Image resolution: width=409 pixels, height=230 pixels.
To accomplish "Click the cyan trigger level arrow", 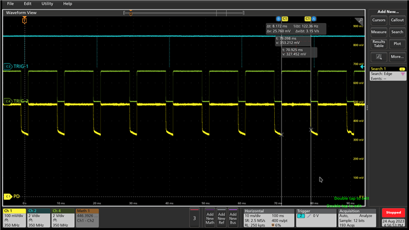I will tap(362, 67).
